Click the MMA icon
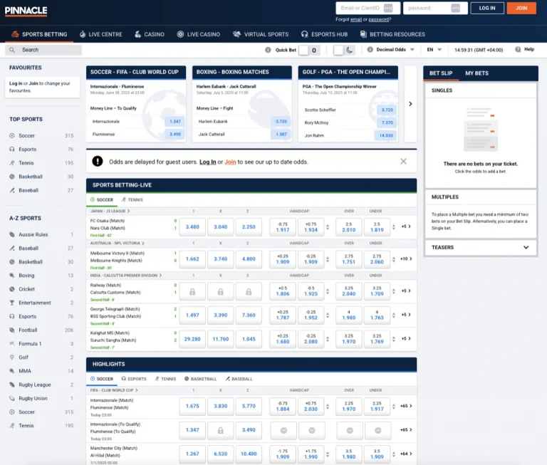The width and height of the screenshot is (547, 465). (12, 371)
